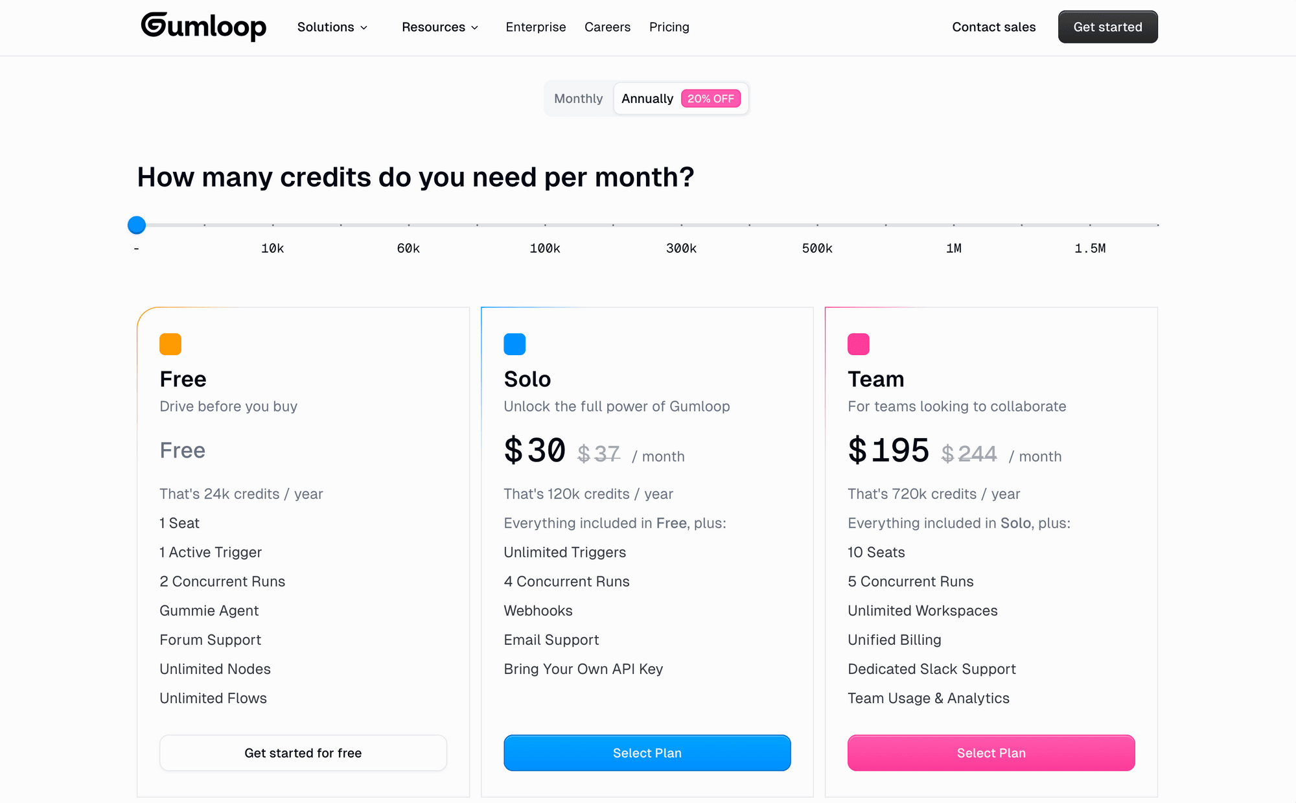
Task: Select the Team plan
Action: click(991, 753)
